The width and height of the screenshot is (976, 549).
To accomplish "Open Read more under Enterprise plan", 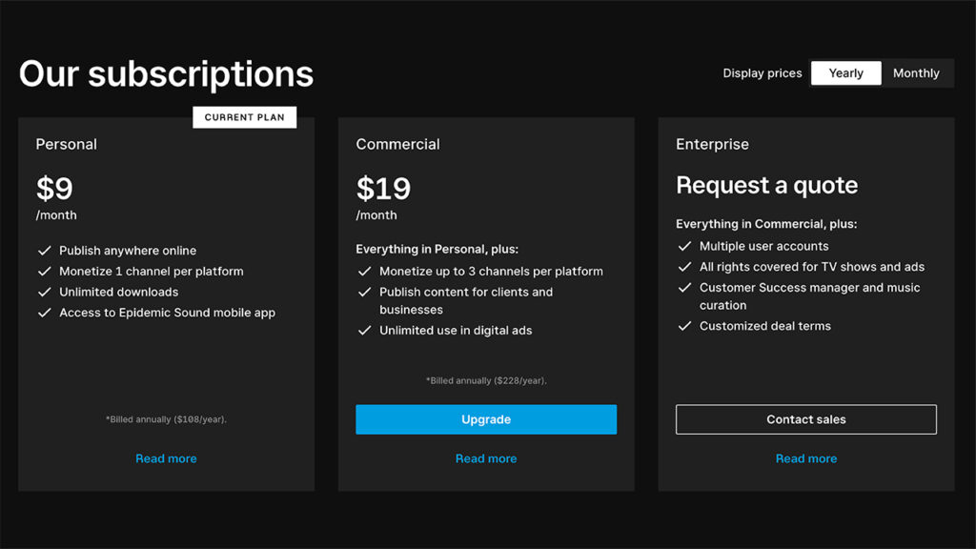I will click(806, 458).
